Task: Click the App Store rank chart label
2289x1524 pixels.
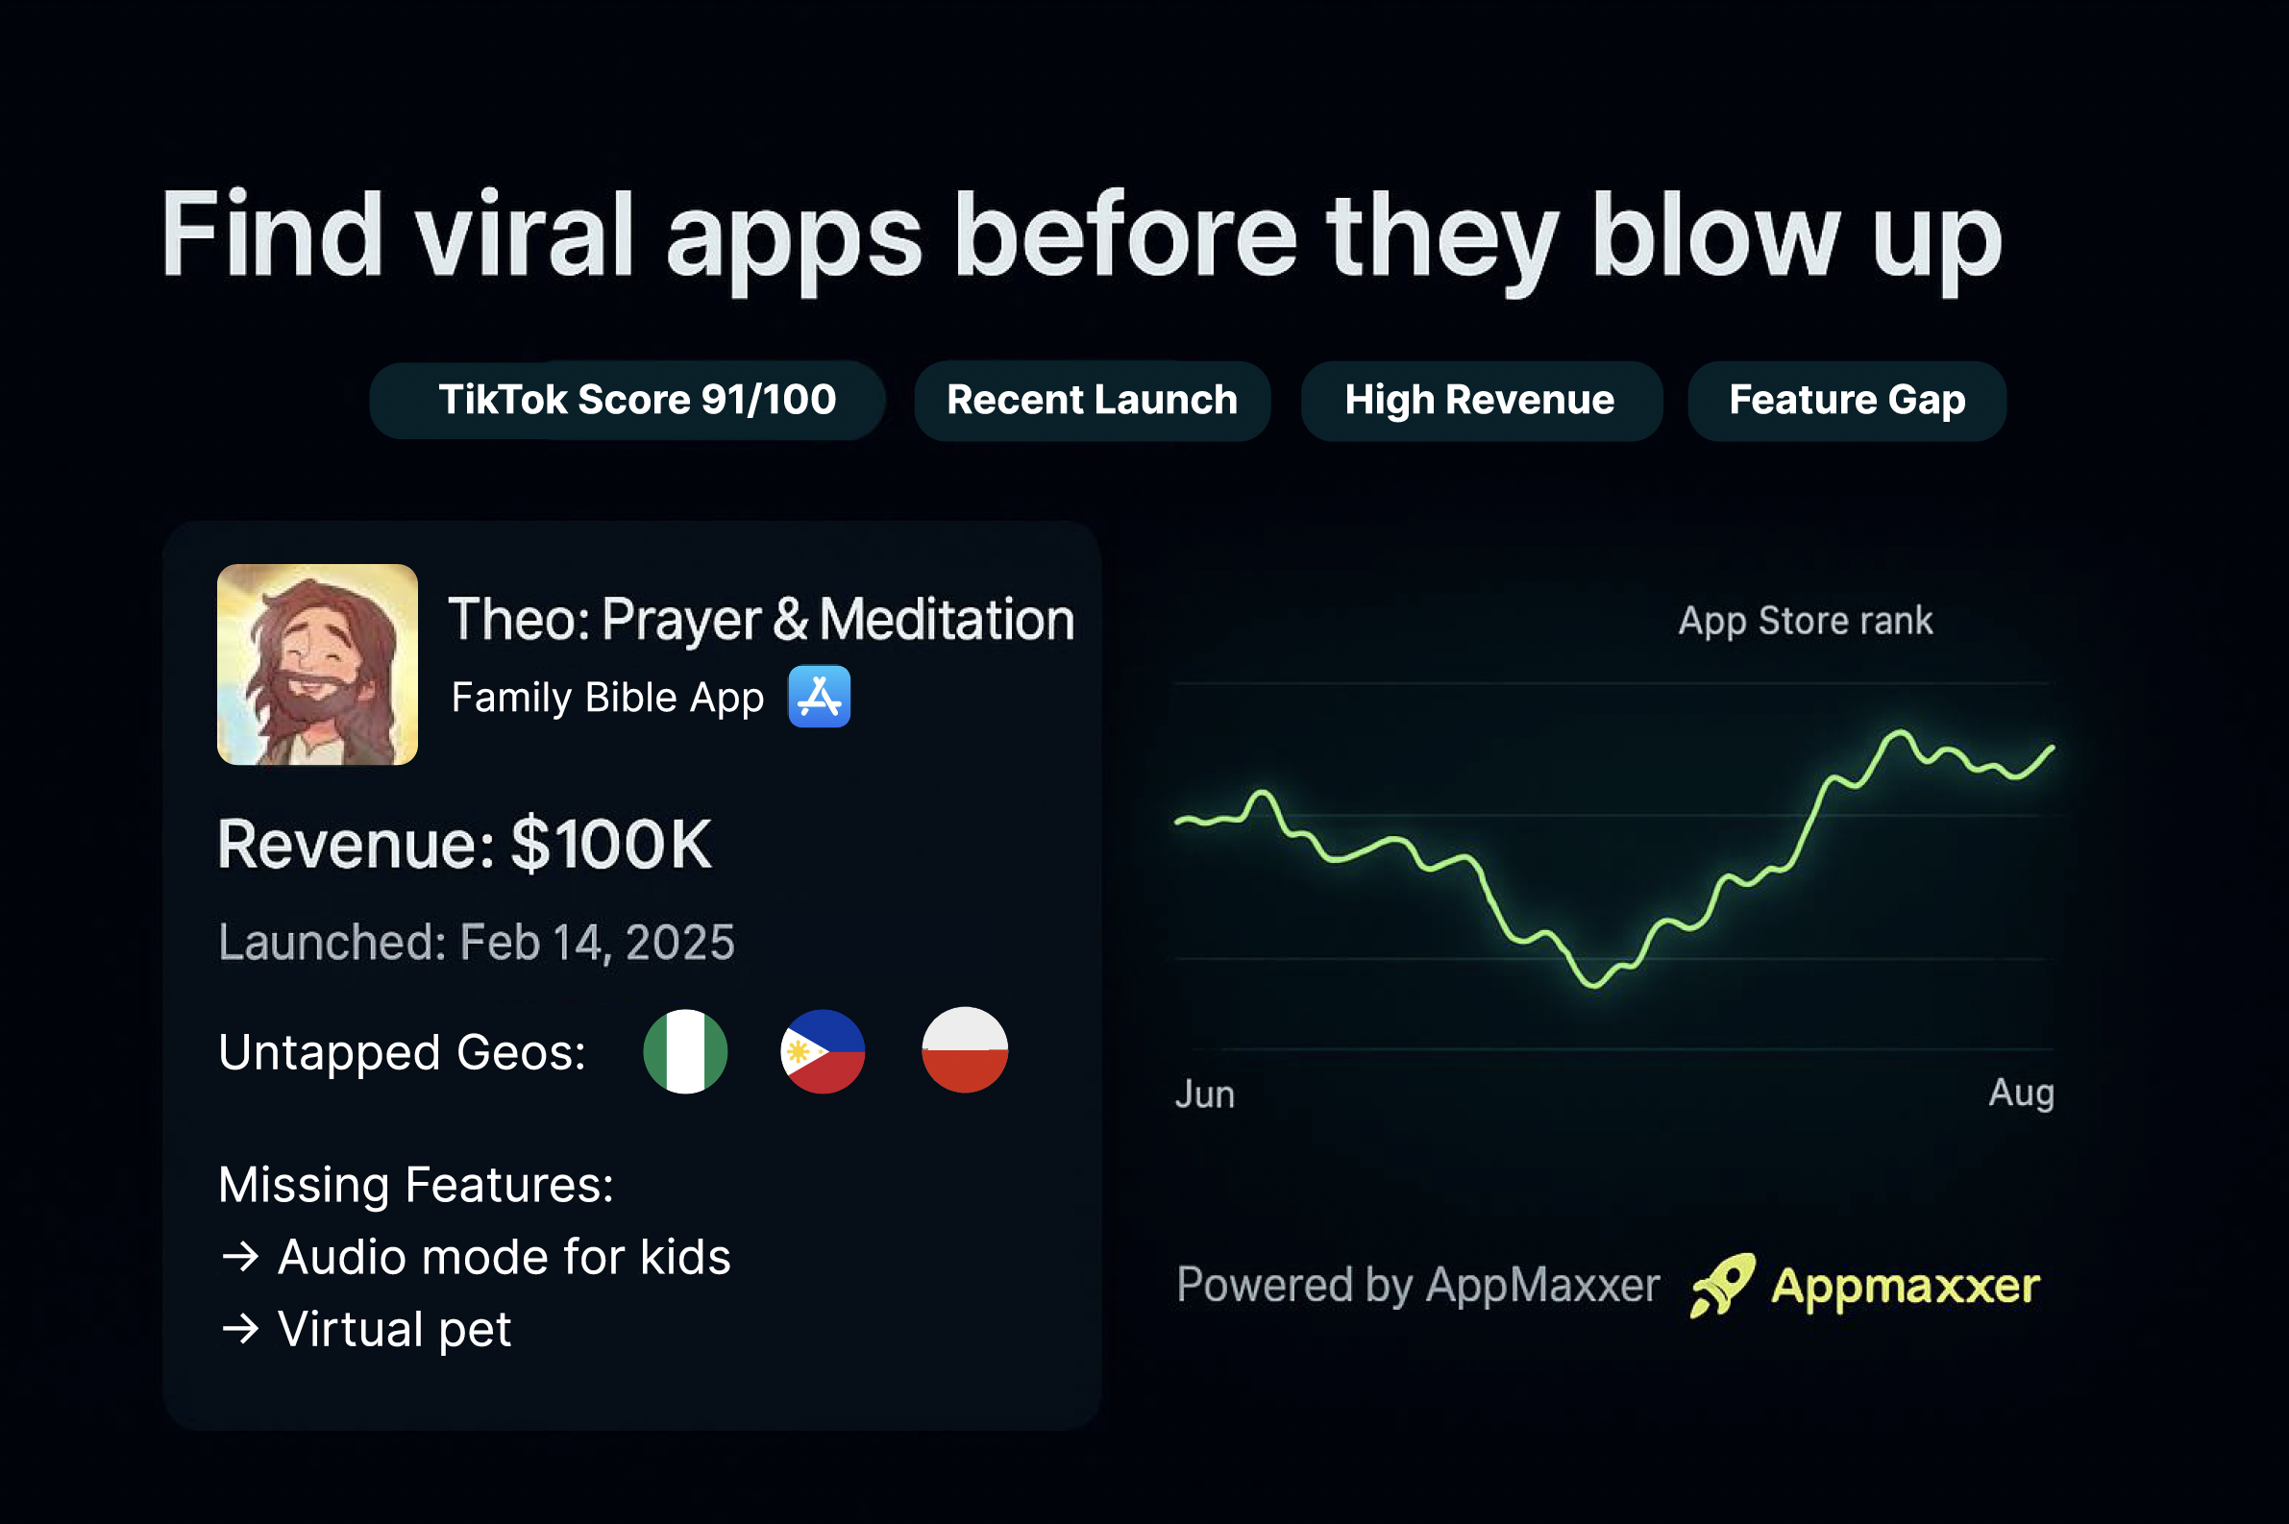Action: coord(1805,620)
